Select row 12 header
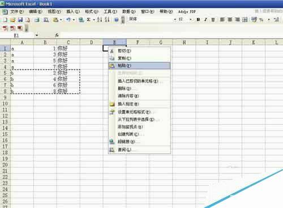This screenshot has height=208, width=283. click(x=5, y=116)
